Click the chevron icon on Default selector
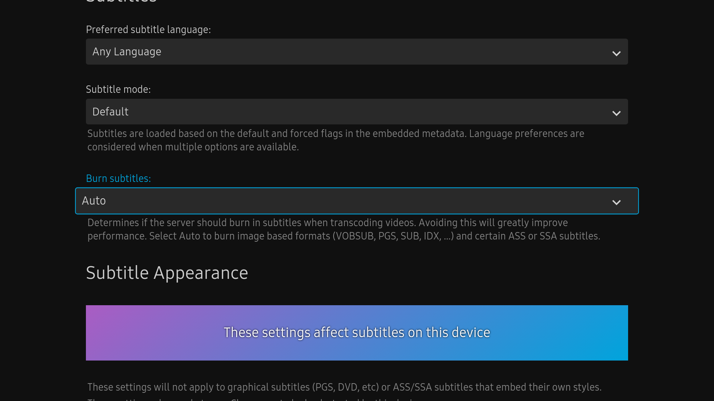The height and width of the screenshot is (401, 714). (x=617, y=113)
